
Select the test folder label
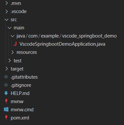click(18, 61)
